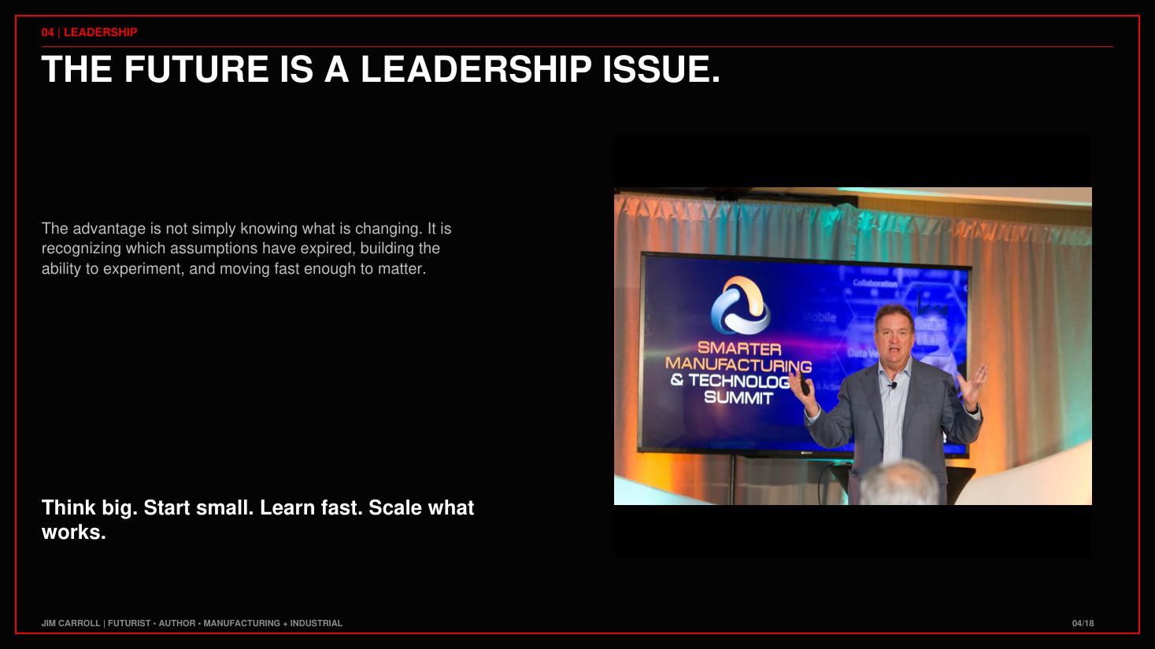Click the slide title "THE FUTURE IS A LEADERSHIP ISSUE."

click(381, 69)
